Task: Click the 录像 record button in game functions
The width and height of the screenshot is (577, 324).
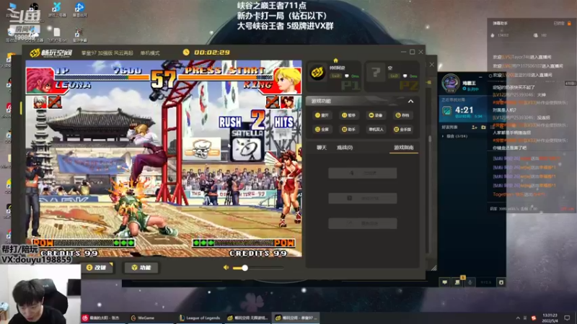Action: (x=375, y=115)
